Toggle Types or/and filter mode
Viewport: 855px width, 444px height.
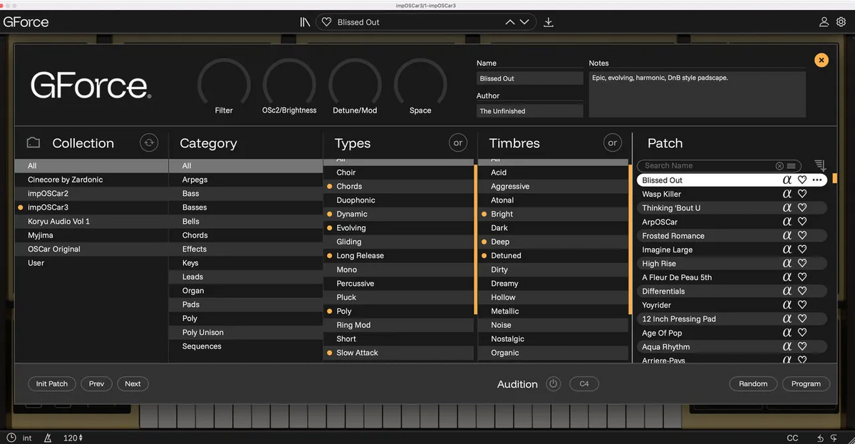458,143
